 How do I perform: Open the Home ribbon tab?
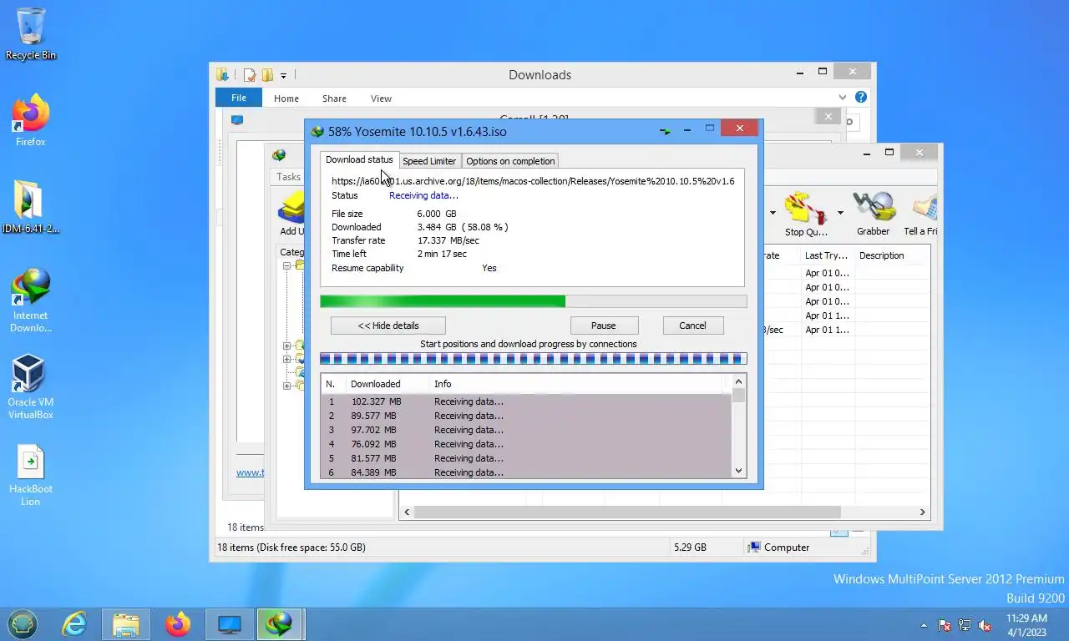click(x=286, y=98)
